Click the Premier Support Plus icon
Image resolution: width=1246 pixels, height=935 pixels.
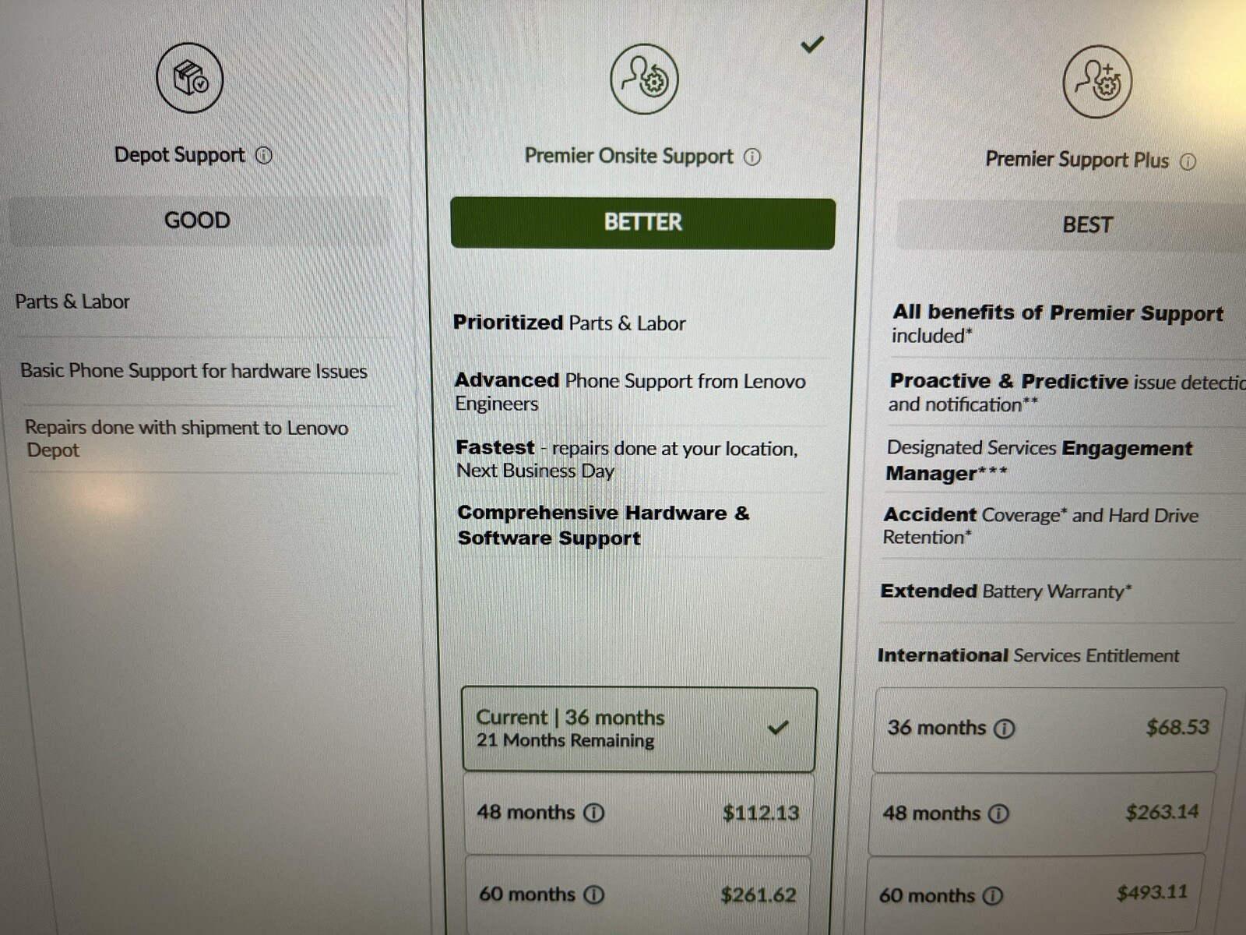pos(1097,82)
